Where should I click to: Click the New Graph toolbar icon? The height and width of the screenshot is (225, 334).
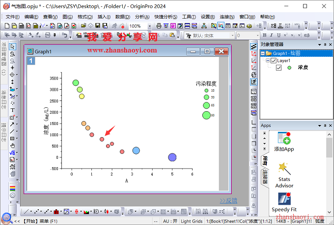[x=28, y=26]
